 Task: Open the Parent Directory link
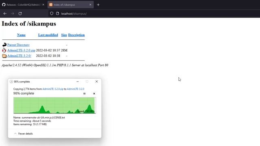(x=18, y=45)
